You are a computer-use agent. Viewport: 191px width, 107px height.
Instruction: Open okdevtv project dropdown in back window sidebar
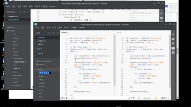point(11,28)
